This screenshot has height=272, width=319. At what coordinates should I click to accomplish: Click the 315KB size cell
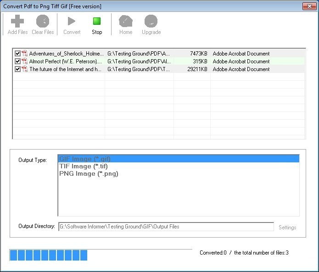click(200, 61)
